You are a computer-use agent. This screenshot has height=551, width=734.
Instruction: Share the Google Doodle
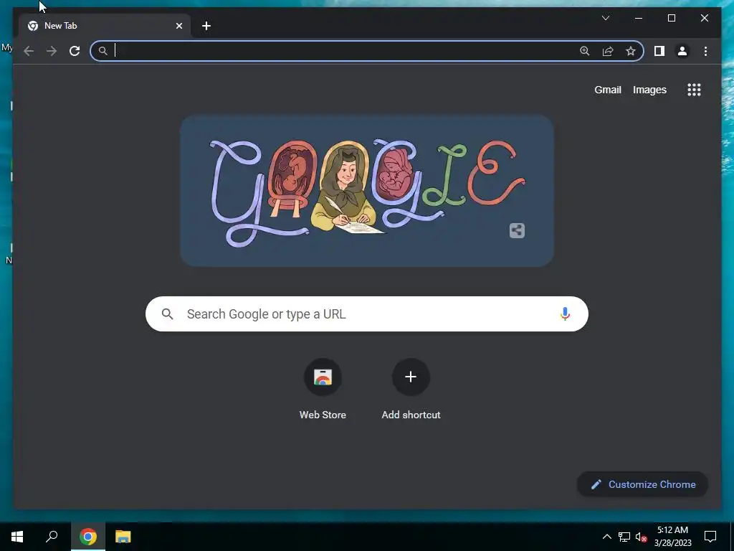click(517, 230)
